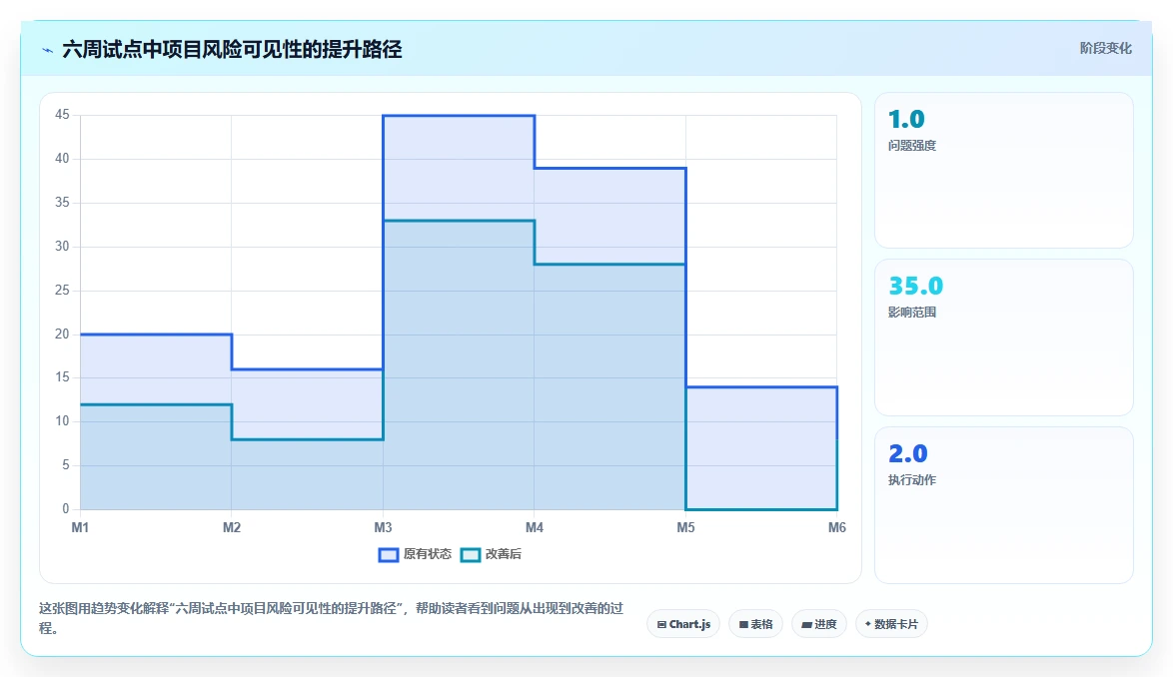Click the trend icon beside the chart title
Viewport: 1173px width, 677px height.
(x=47, y=50)
